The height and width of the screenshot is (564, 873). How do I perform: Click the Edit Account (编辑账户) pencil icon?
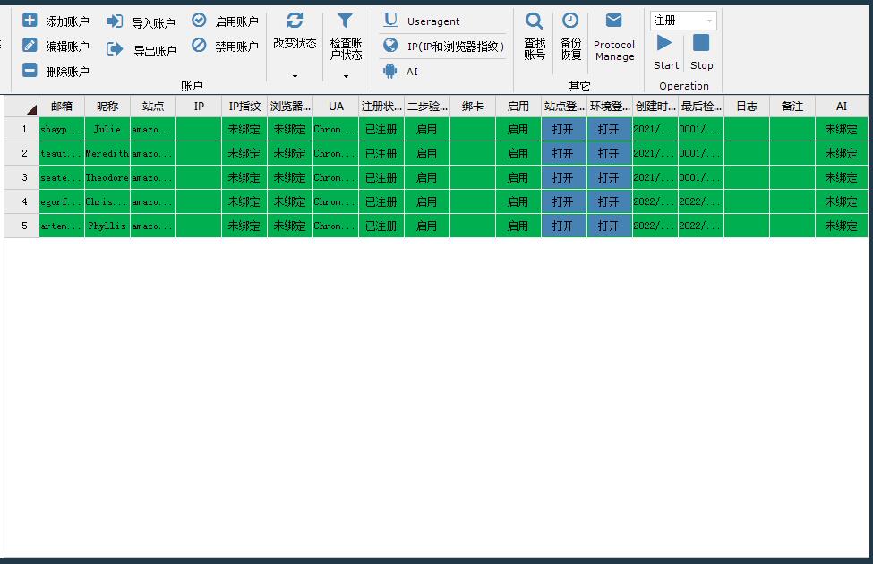[x=30, y=45]
